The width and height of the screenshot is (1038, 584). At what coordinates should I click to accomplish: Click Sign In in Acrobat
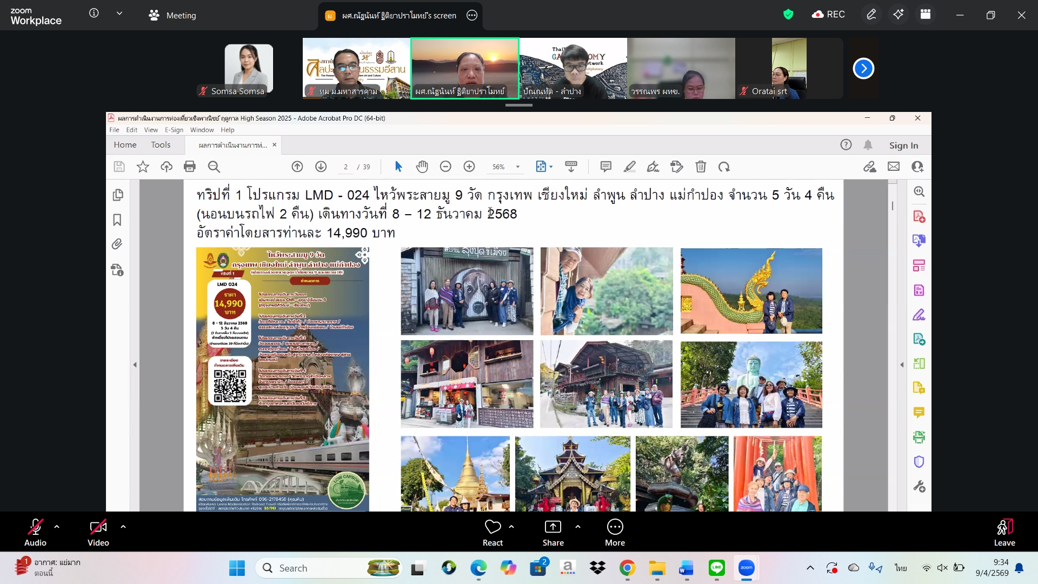pos(903,145)
